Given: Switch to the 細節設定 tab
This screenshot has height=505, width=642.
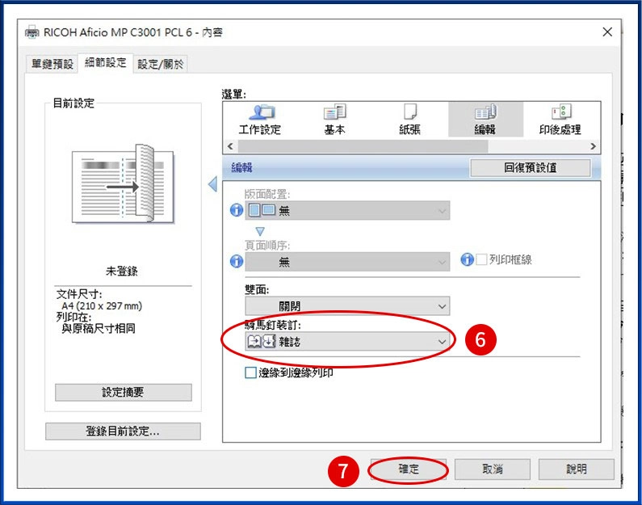Looking at the screenshot, I should click(105, 63).
